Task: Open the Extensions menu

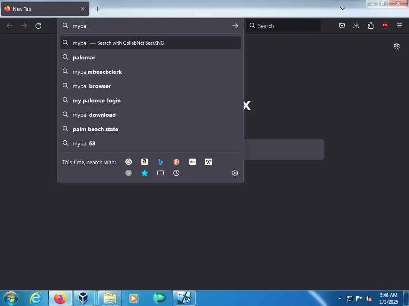Action: (371, 25)
